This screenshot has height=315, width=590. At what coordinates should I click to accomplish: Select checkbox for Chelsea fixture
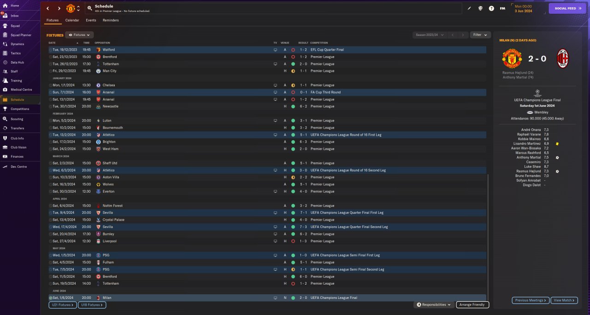pos(50,85)
